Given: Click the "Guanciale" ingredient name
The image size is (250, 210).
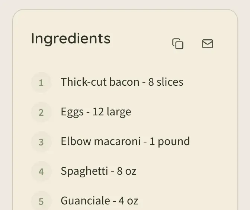Looking at the screenshot, I should point(85,201).
